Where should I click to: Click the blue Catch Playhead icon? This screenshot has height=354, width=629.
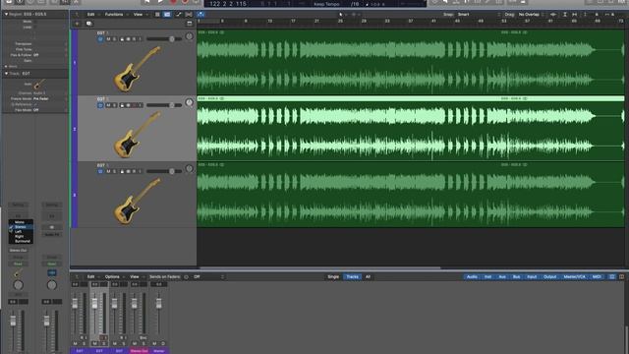click(x=200, y=15)
